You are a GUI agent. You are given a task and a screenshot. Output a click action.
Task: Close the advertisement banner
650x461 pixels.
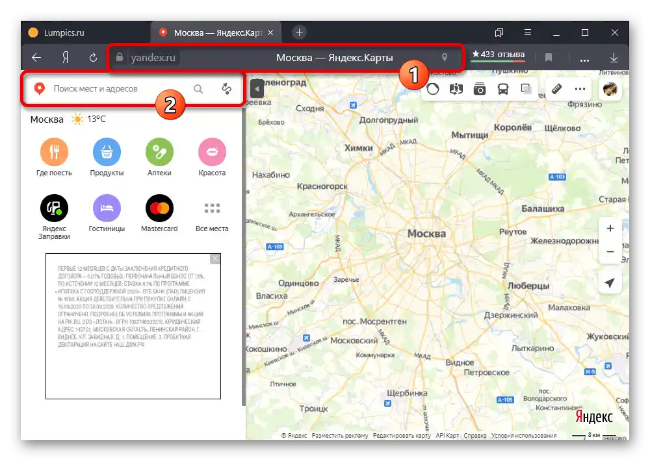[214, 259]
